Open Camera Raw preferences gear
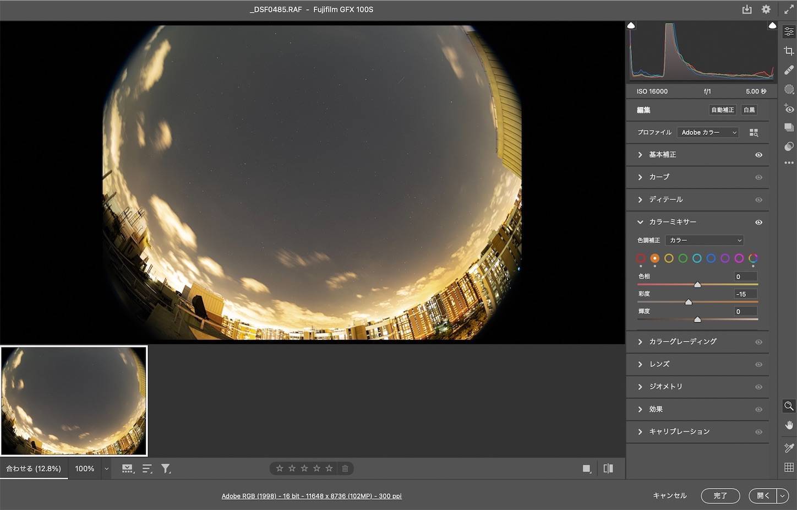Viewport: 797px width, 510px height. [766, 9]
